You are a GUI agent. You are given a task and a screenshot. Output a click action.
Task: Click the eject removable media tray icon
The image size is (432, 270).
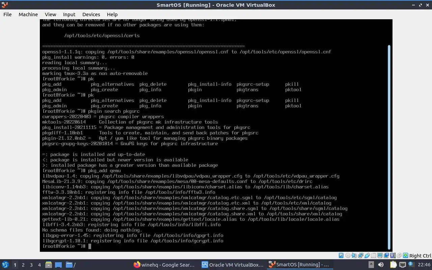[x=371, y=265]
